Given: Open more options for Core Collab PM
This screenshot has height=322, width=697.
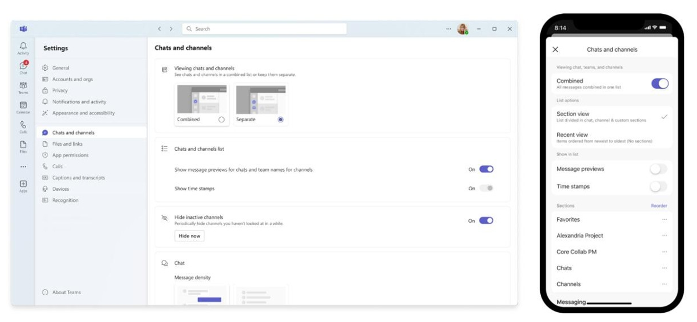Looking at the screenshot, I should [664, 252].
